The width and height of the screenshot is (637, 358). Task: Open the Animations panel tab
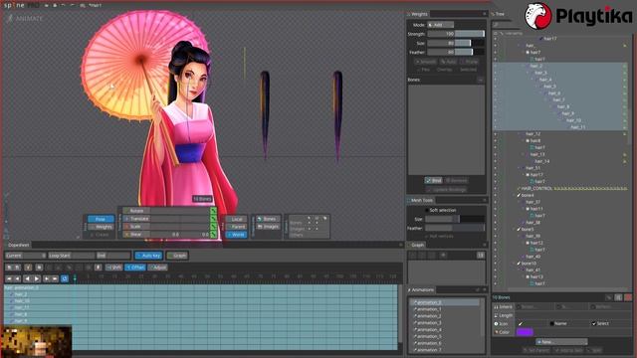(x=422, y=289)
